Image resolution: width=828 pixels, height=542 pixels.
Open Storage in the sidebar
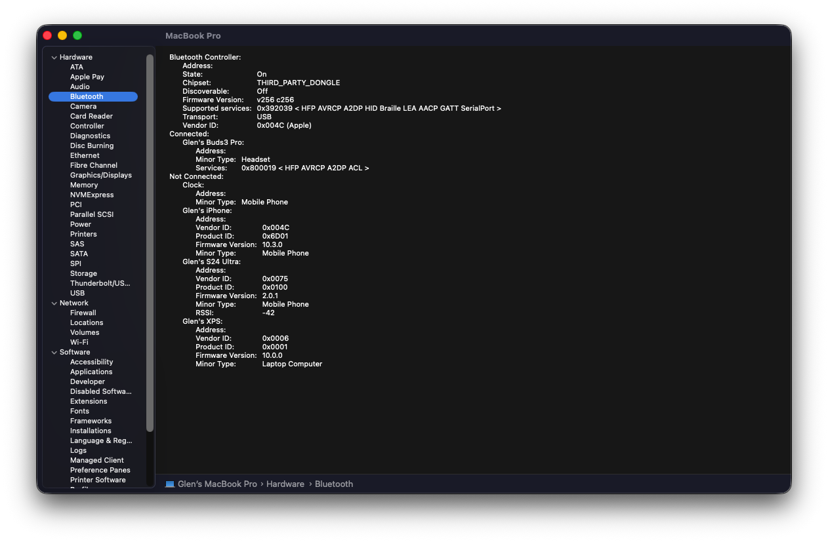83,273
